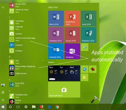Open the Outlook 2016 tile
The height and width of the screenshot is (110, 126).
click(56, 51)
